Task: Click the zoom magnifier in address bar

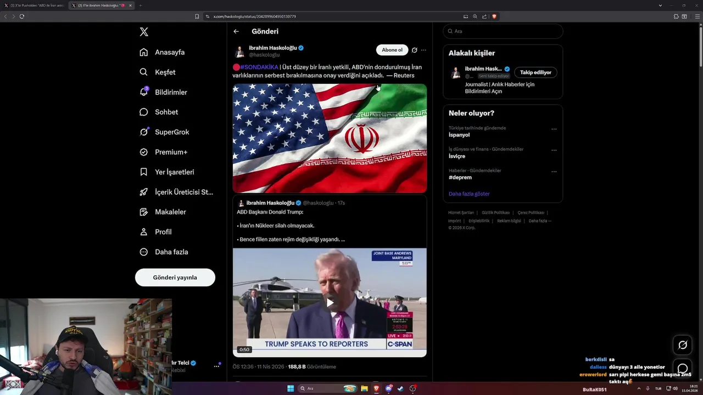Action: (x=475, y=16)
